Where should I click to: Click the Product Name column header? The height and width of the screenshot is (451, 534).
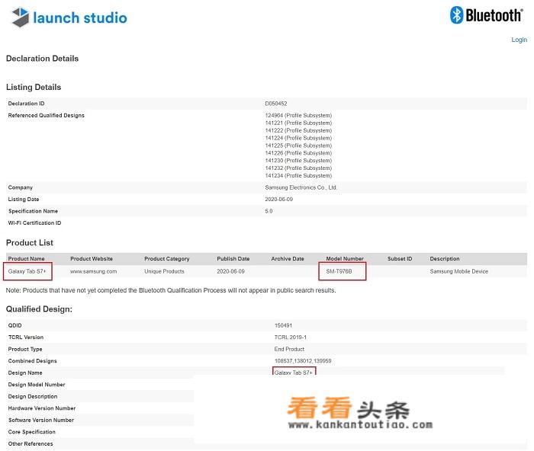[26, 259]
